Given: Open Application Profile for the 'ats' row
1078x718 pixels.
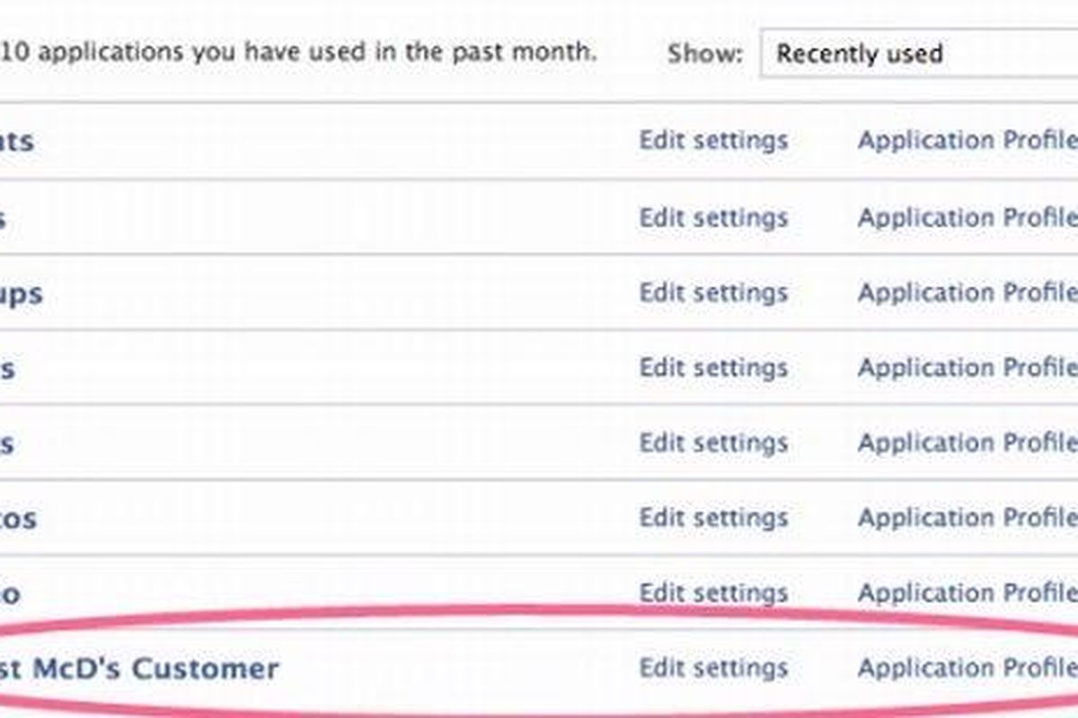Looking at the screenshot, I should click(967, 141).
